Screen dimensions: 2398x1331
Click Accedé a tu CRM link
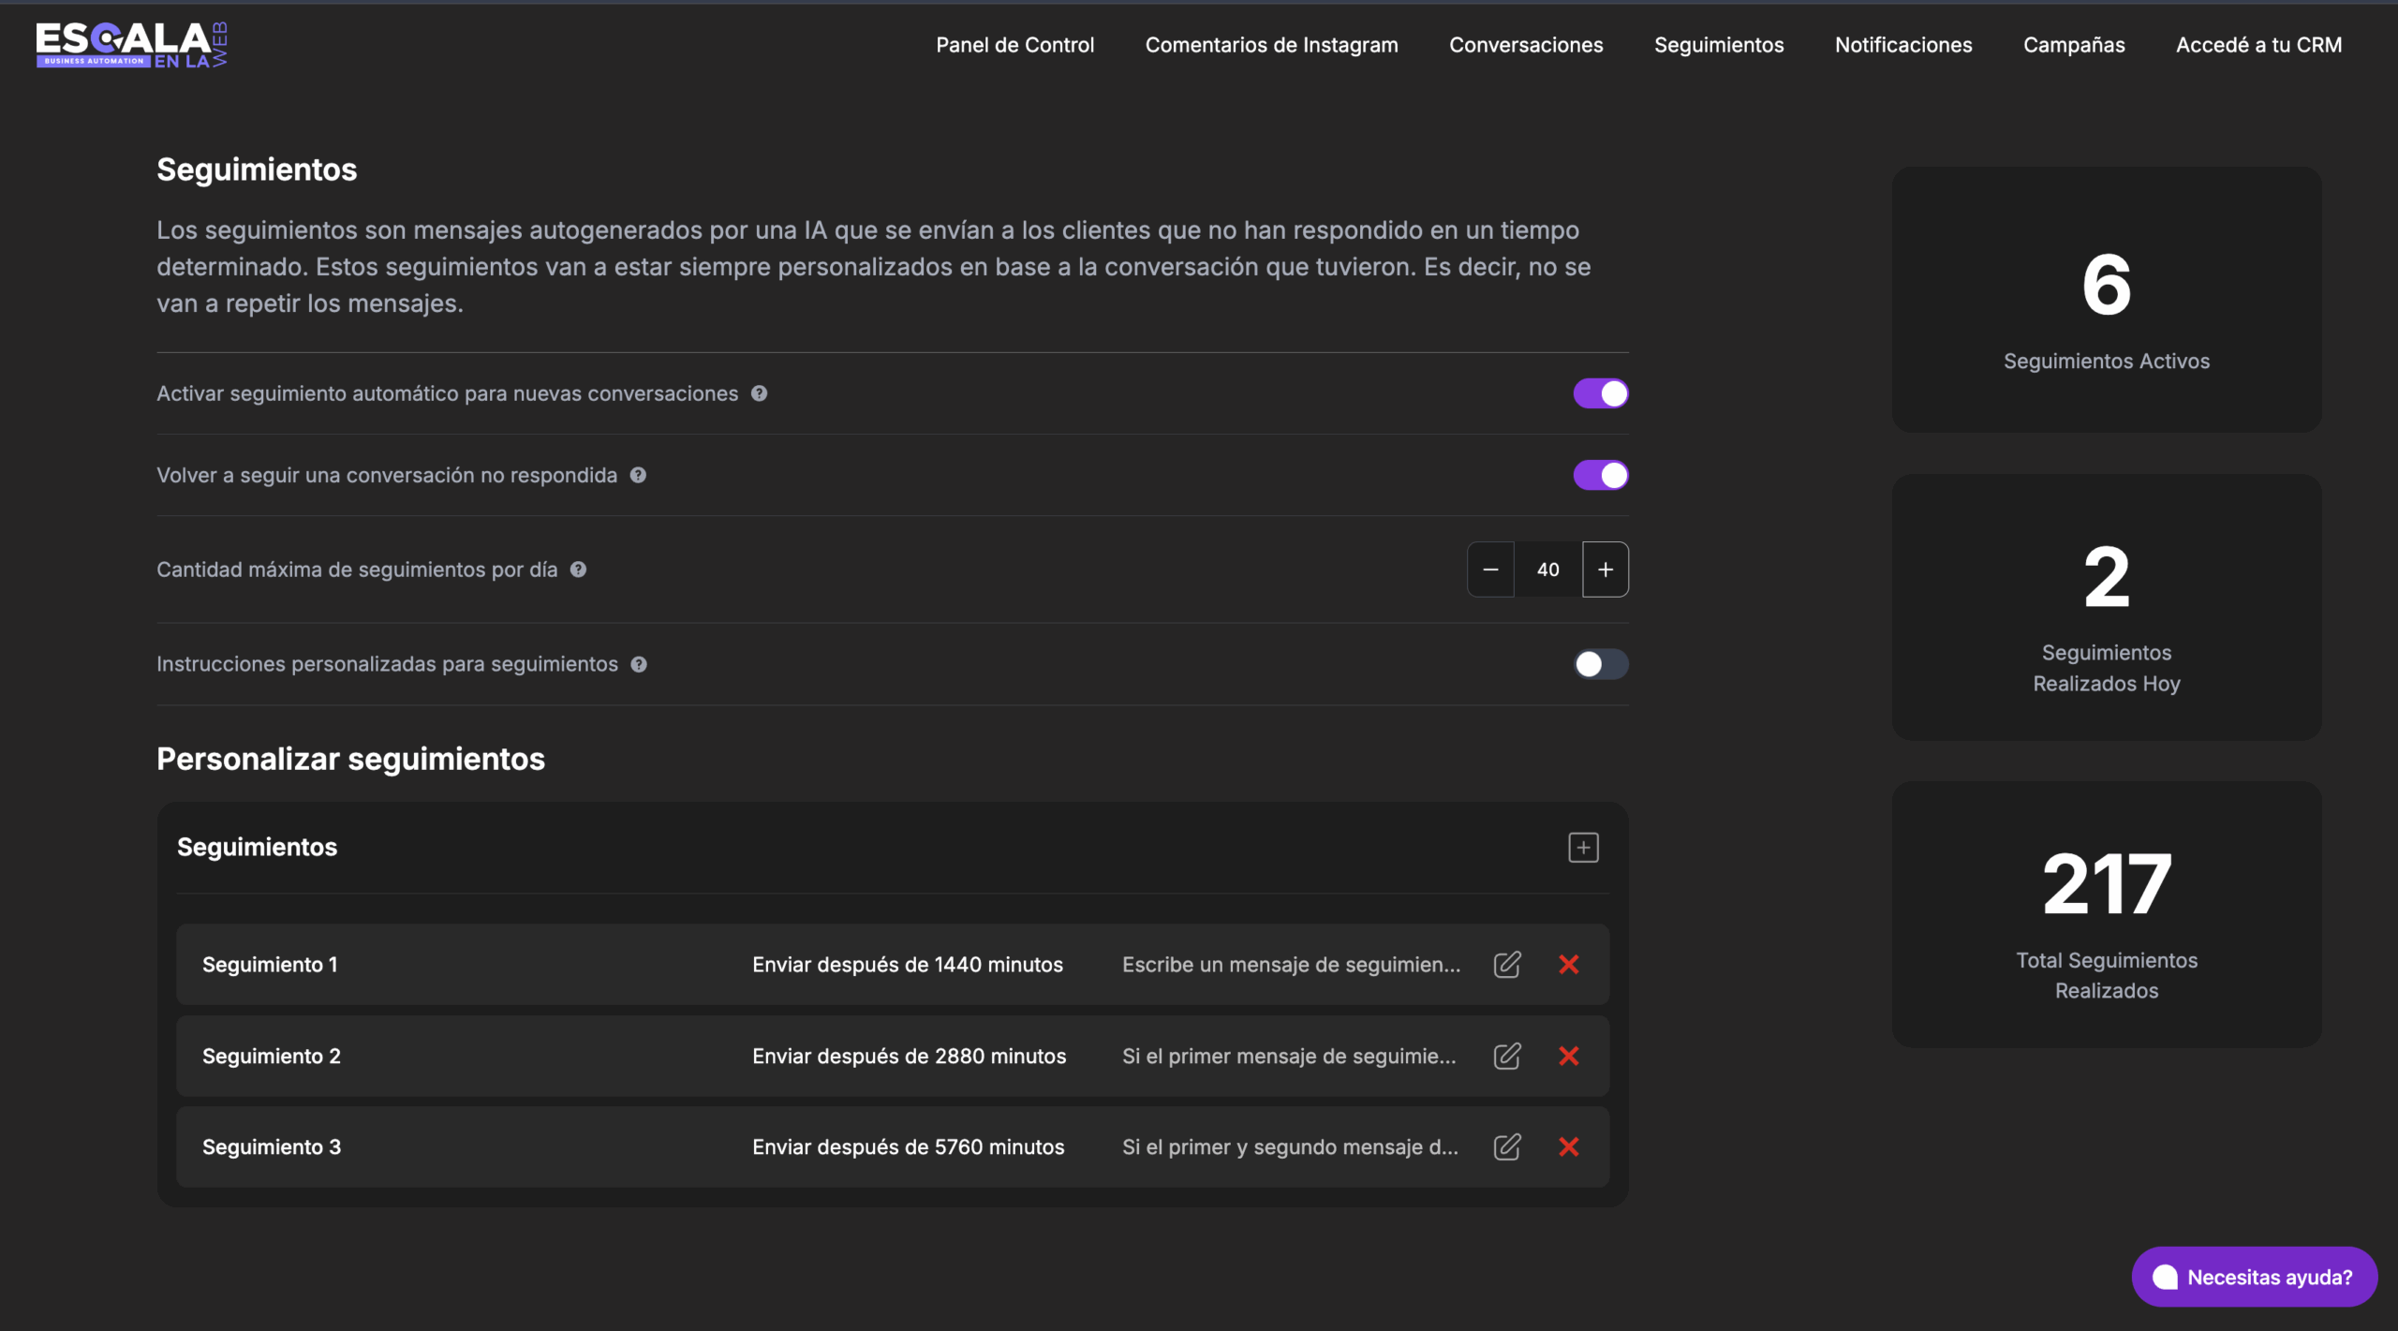click(x=2258, y=45)
